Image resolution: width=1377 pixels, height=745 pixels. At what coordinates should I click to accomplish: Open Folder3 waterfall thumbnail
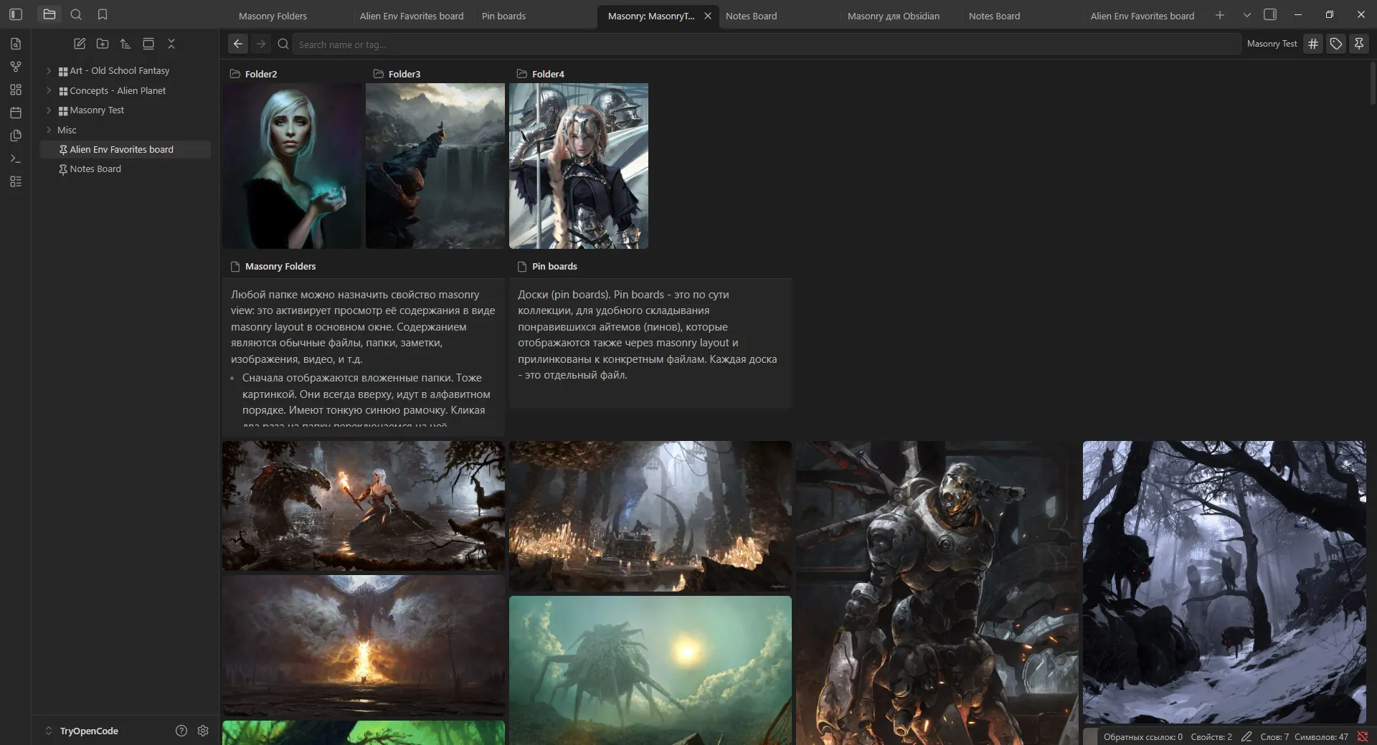point(435,166)
